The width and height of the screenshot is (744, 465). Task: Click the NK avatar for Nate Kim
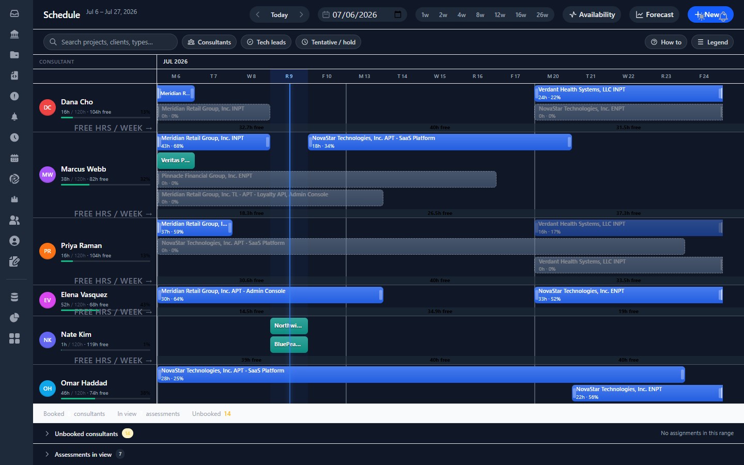pos(48,340)
